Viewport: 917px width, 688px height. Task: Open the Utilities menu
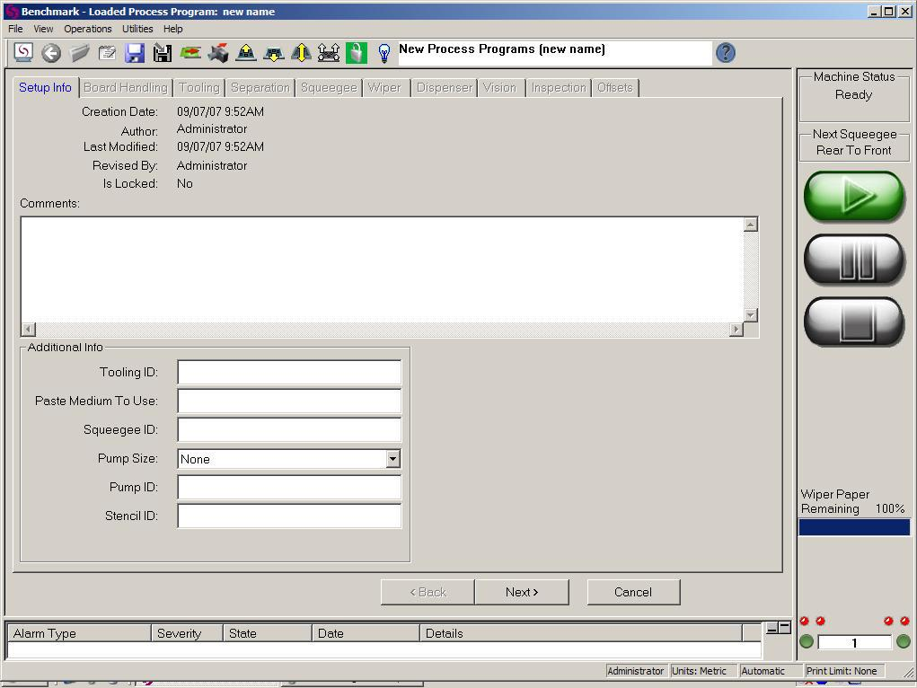(137, 29)
